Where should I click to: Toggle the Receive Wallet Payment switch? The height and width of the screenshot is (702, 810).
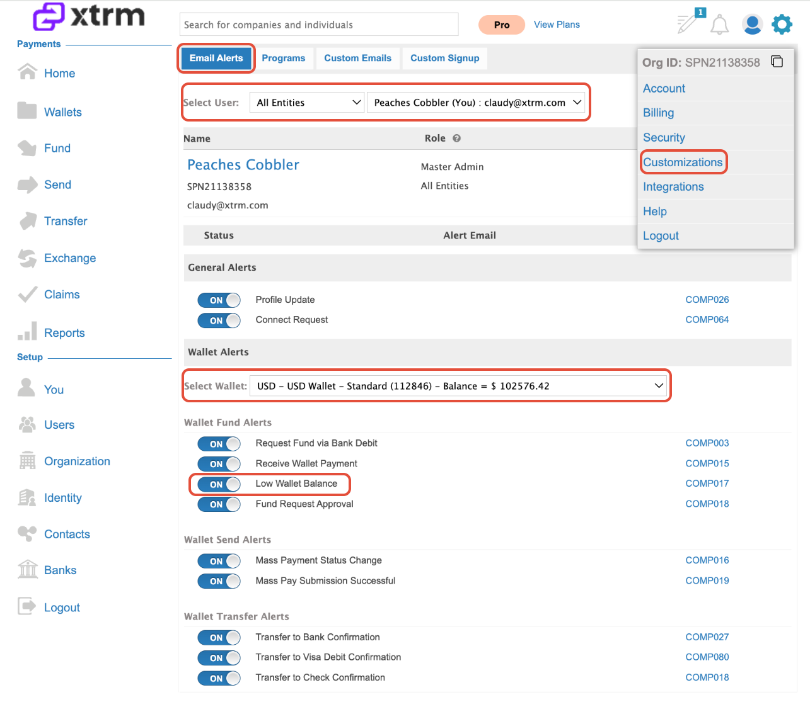coord(219,464)
